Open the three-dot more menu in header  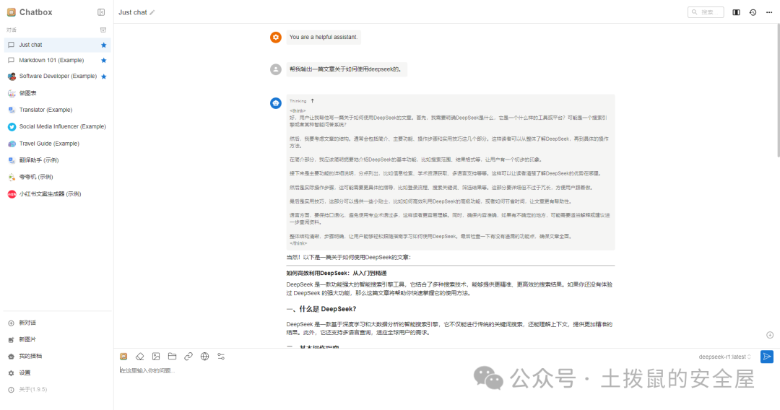pyautogui.click(x=769, y=12)
